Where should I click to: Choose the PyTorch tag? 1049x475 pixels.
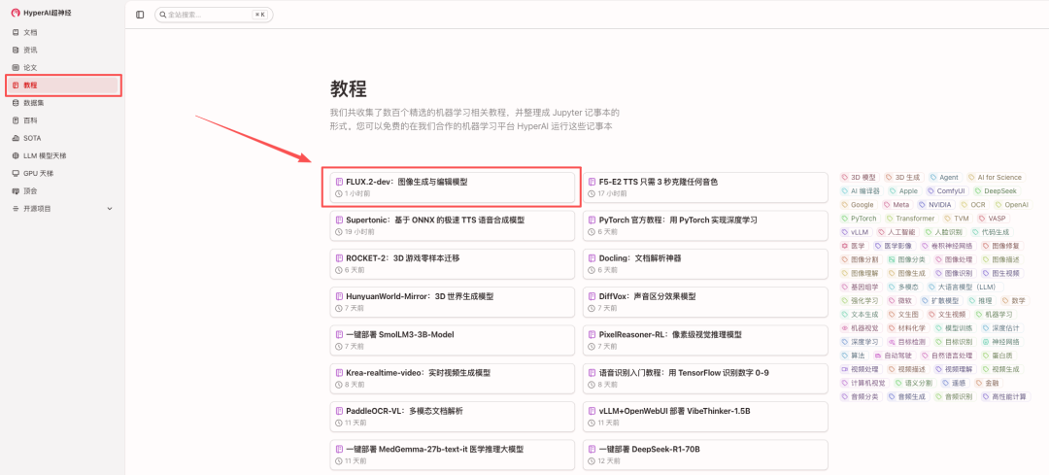(x=859, y=219)
